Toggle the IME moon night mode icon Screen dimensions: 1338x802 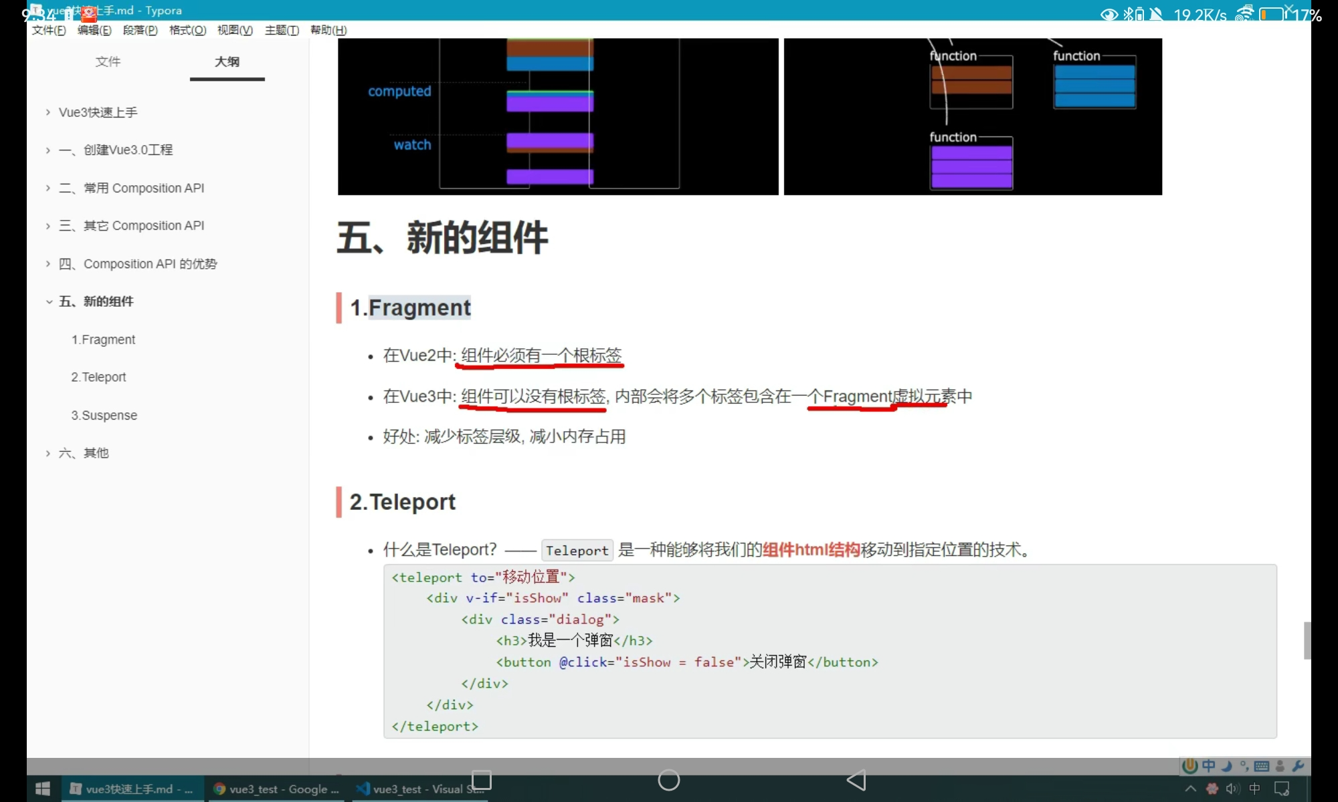pyautogui.click(x=1227, y=766)
